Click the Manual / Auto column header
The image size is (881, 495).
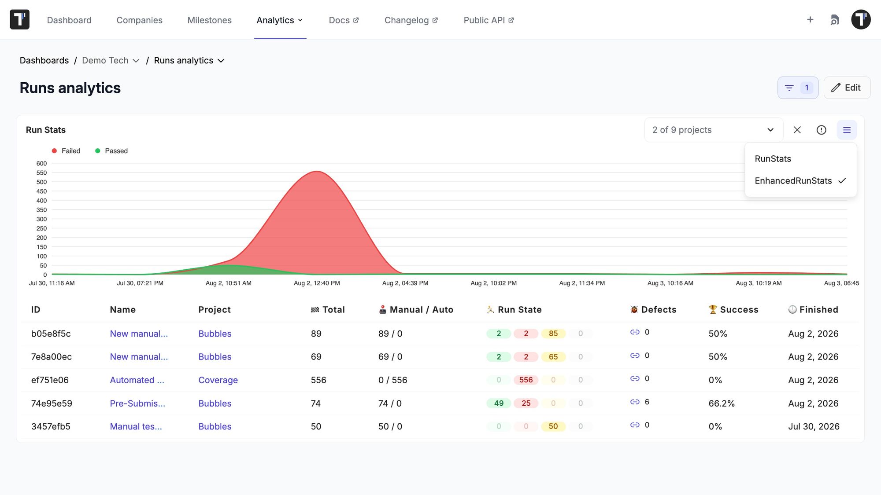[416, 310]
